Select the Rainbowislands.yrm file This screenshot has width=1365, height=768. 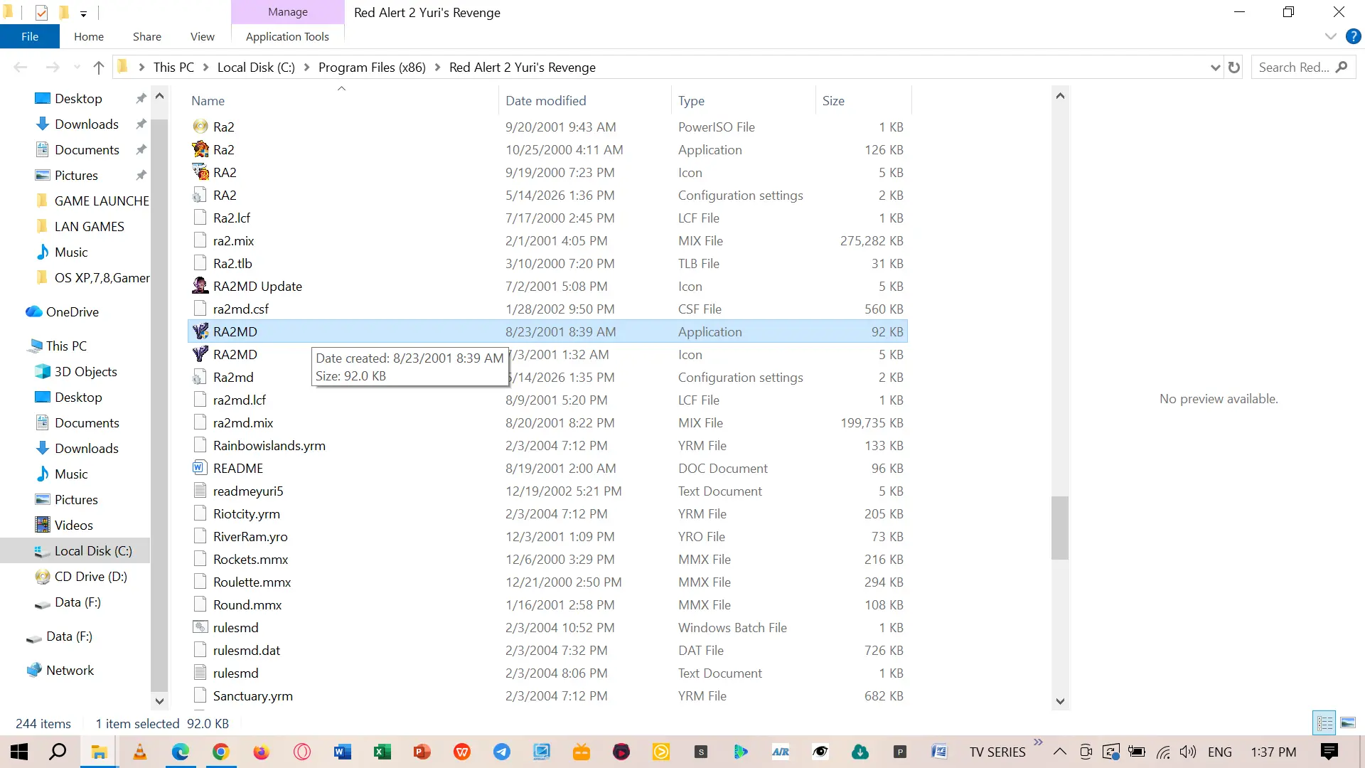click(x=547, y=445)
